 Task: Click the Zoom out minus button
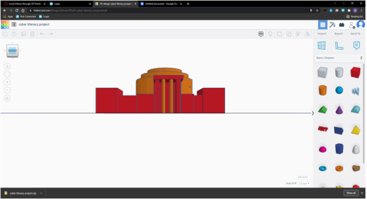pos(7,90)
